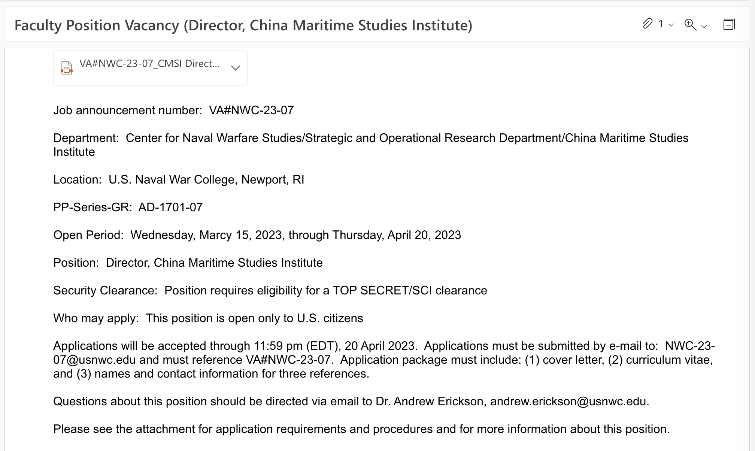Click the 07@usnwc.edu address text

94,360
